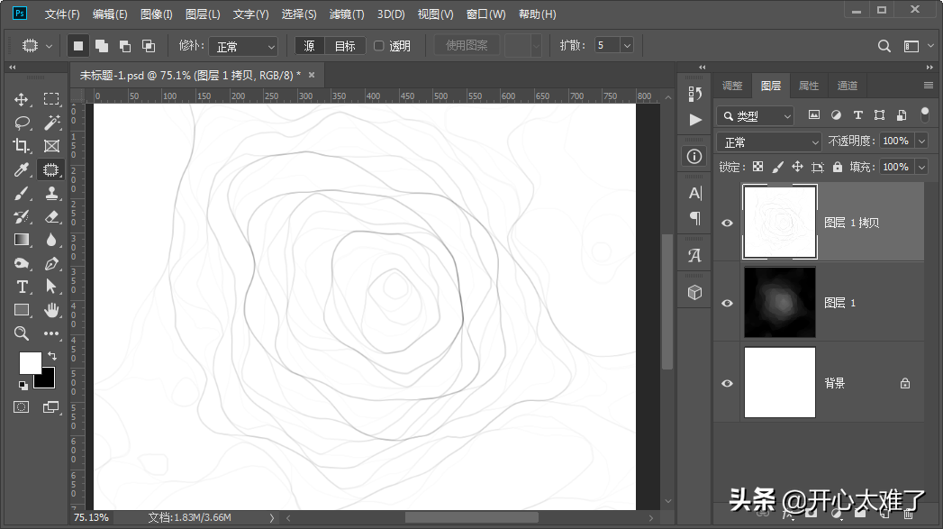Image resolution: width=943 pixels, height=529 pixels.
Task: Activate the Hand tool
Action: pyautogui.click(x=51, y=310)
